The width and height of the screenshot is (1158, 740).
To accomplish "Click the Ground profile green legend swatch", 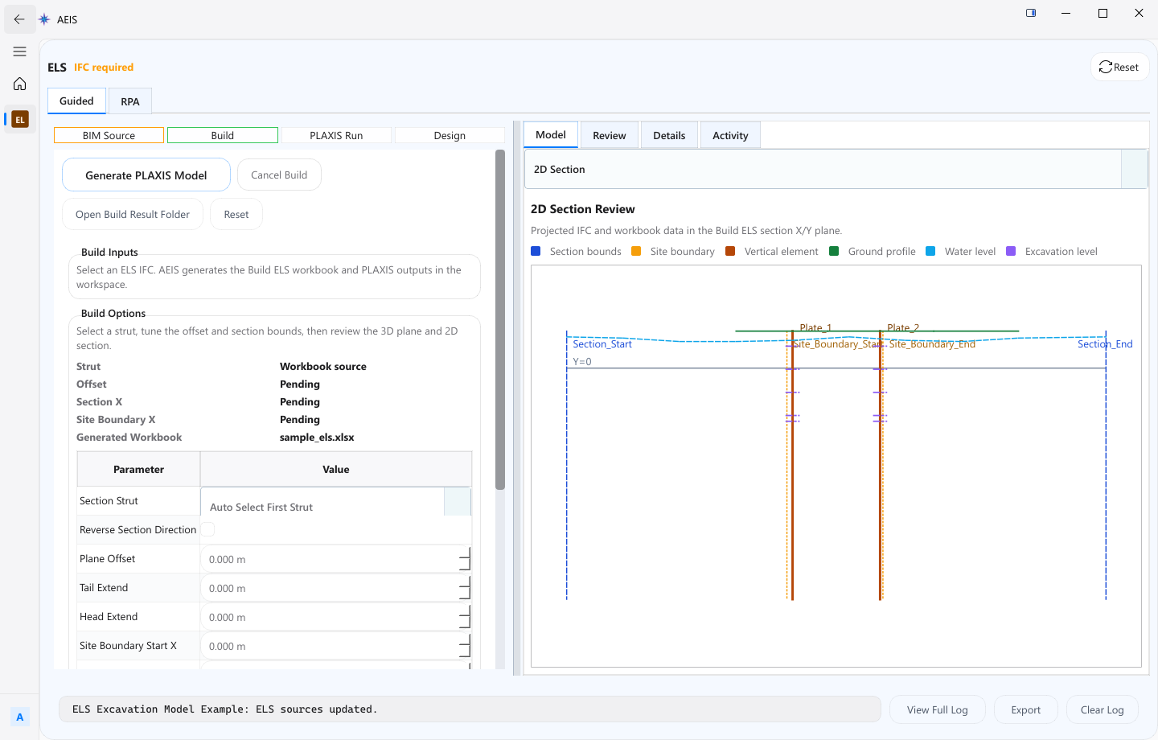I will (834, 251).
